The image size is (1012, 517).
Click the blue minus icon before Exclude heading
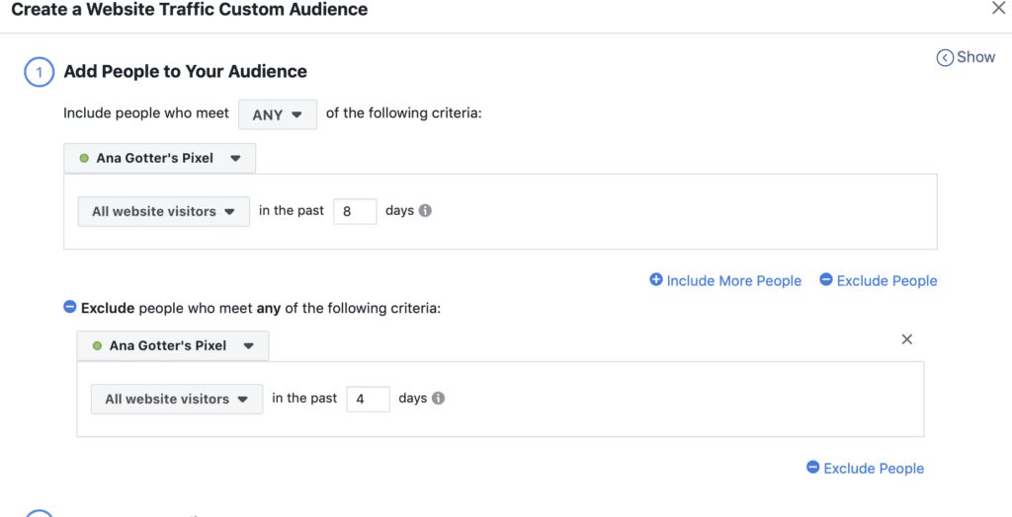70,307
